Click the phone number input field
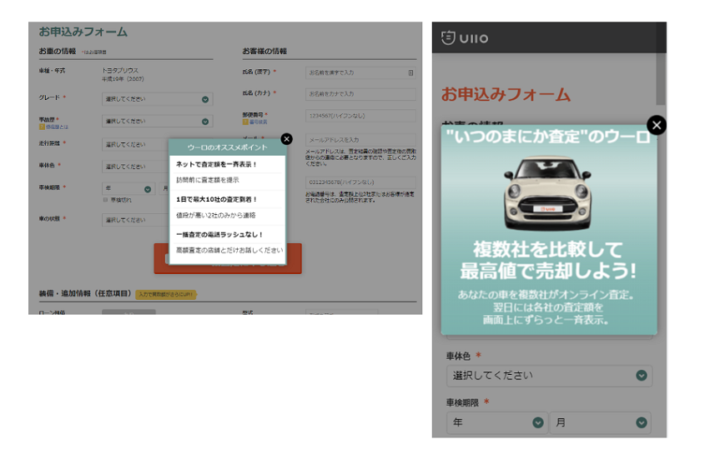 pos(360,182)
